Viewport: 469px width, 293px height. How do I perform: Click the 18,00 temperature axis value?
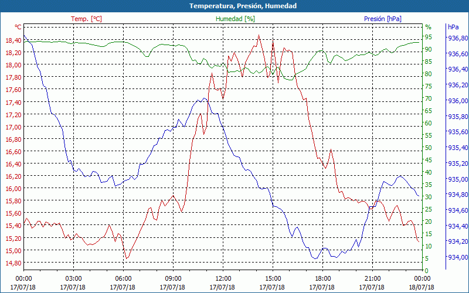(13, 65)
